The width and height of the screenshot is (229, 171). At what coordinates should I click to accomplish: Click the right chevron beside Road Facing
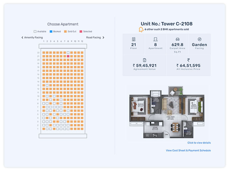point(103,38)
